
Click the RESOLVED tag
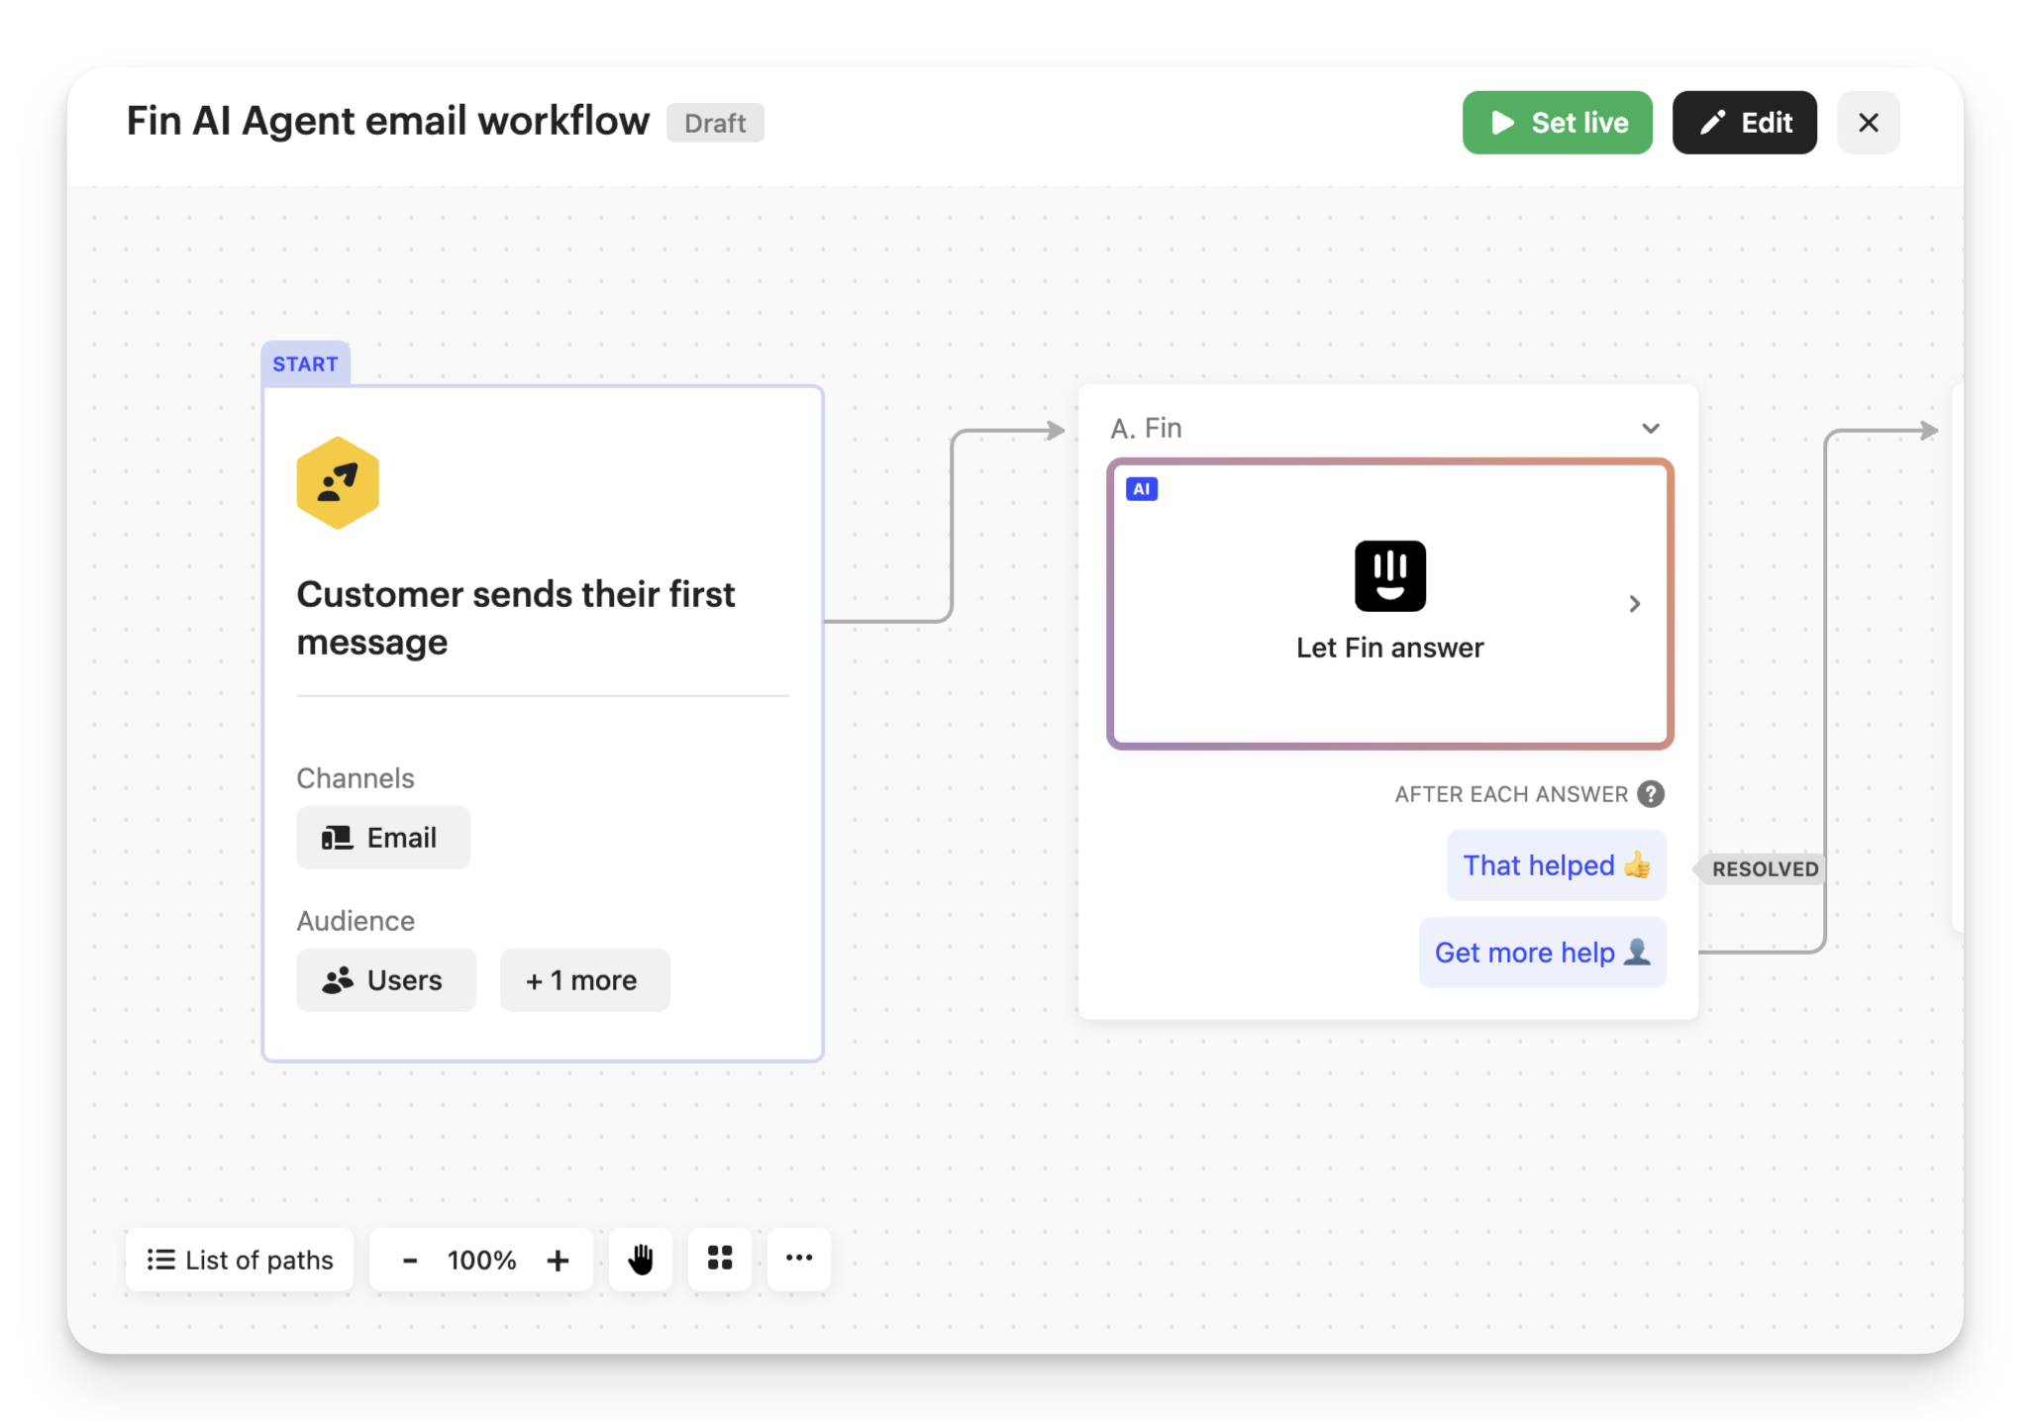[1761, 868]
